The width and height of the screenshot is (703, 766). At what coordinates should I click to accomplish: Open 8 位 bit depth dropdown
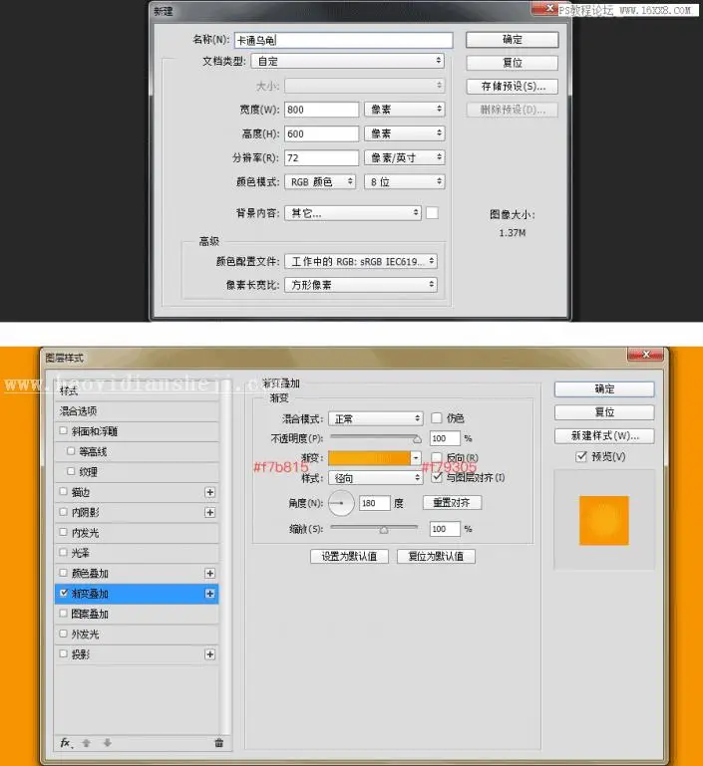[404, 181]
